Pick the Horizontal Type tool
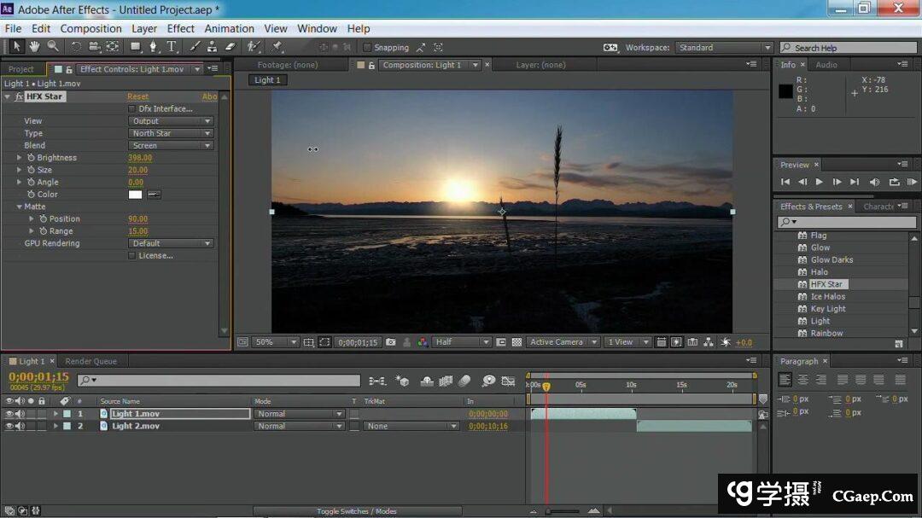922x518 pixels. pyautogui.click(x=172, y=47)
